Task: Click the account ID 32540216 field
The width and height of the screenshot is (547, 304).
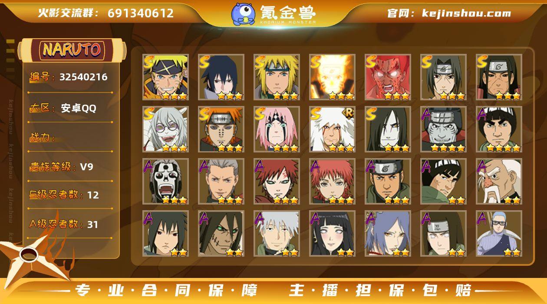Action: 69,77
